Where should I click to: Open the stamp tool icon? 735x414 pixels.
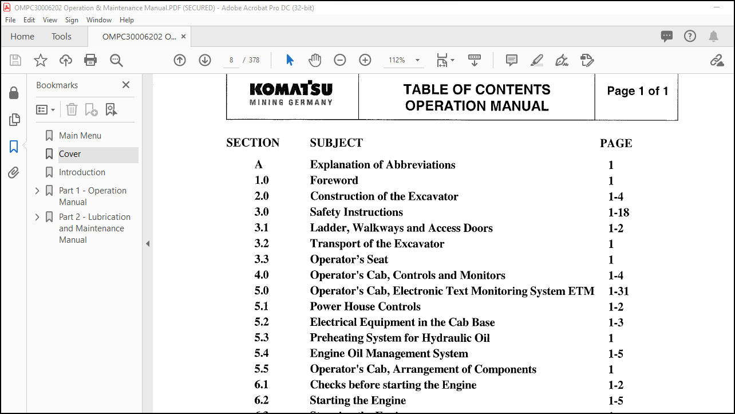pyautogui.click(x=587, y=60)
